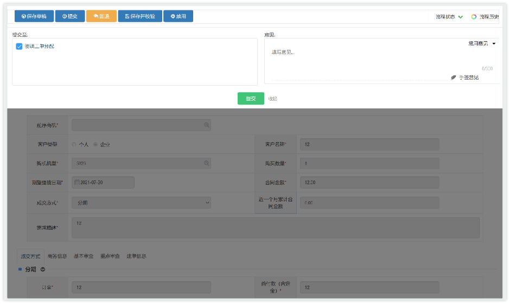Click the 手签意见 handwritten signature icon
This screenshot has height=304, width=510.
(454, 77)
